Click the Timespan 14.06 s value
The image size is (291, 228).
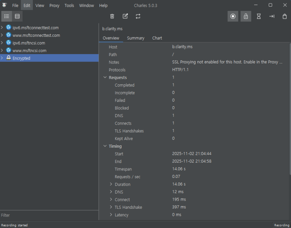click(x=179, y=169)
